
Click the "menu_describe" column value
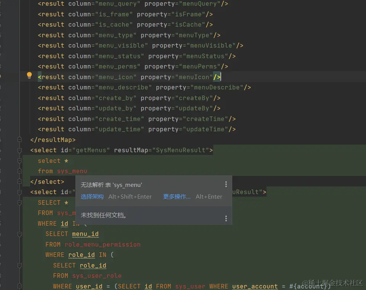click(124, 88)
